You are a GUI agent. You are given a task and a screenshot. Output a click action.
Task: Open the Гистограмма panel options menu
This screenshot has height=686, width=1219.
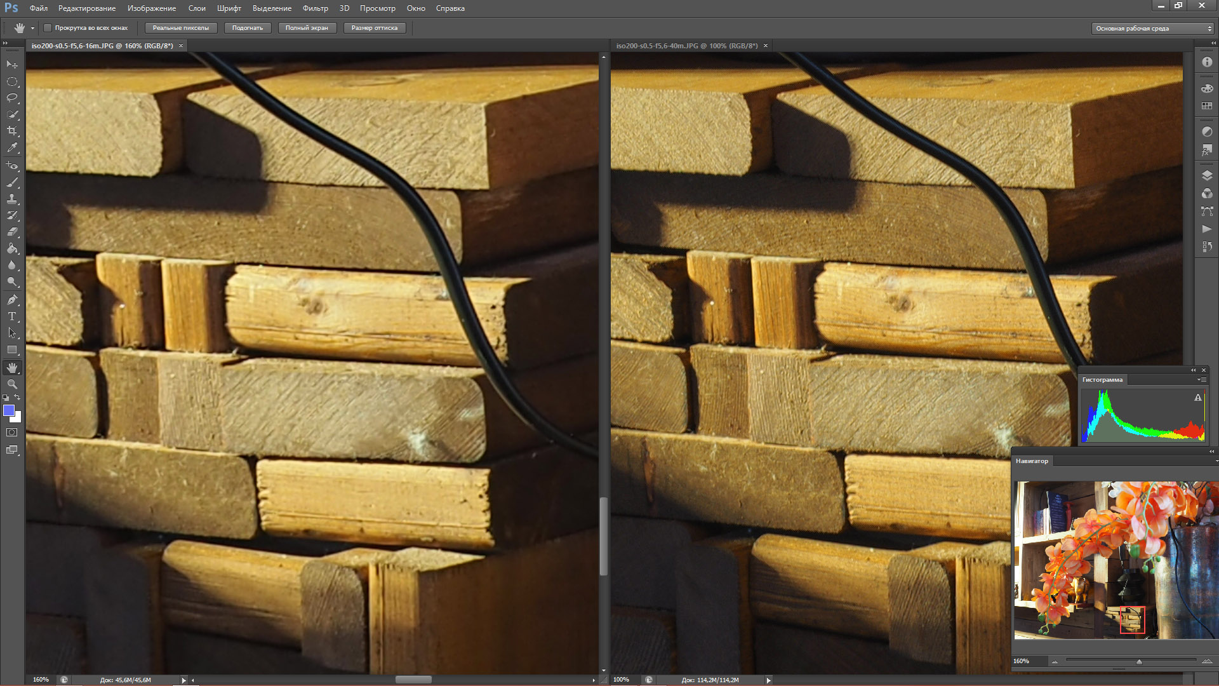point(1202,380)
